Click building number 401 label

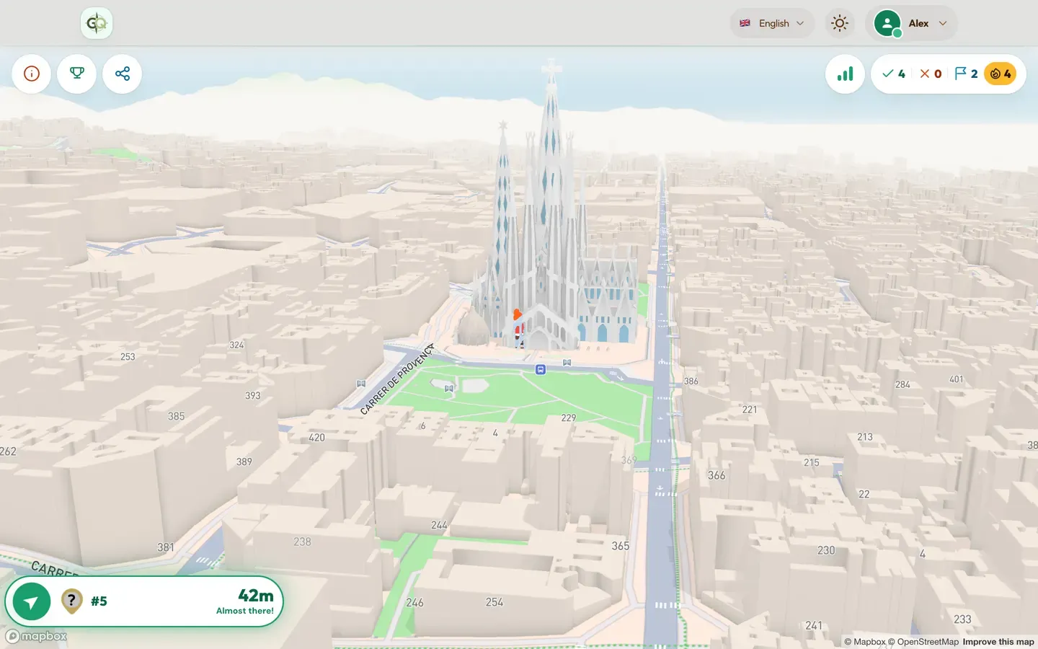957,379
